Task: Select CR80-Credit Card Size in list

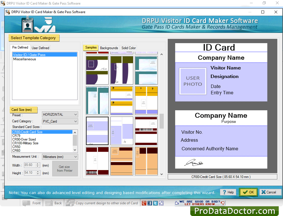Action: [42, 132]
